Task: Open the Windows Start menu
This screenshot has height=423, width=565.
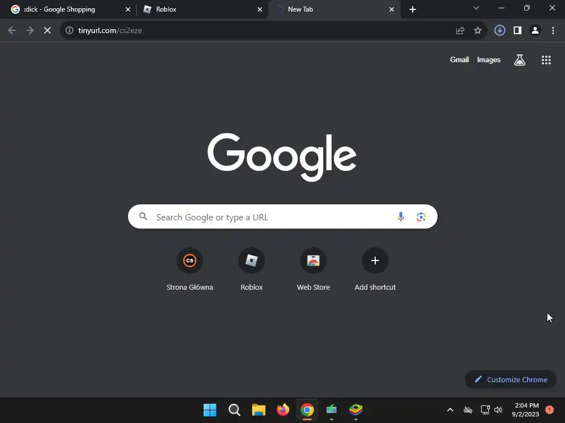Action: click(210, 410)
